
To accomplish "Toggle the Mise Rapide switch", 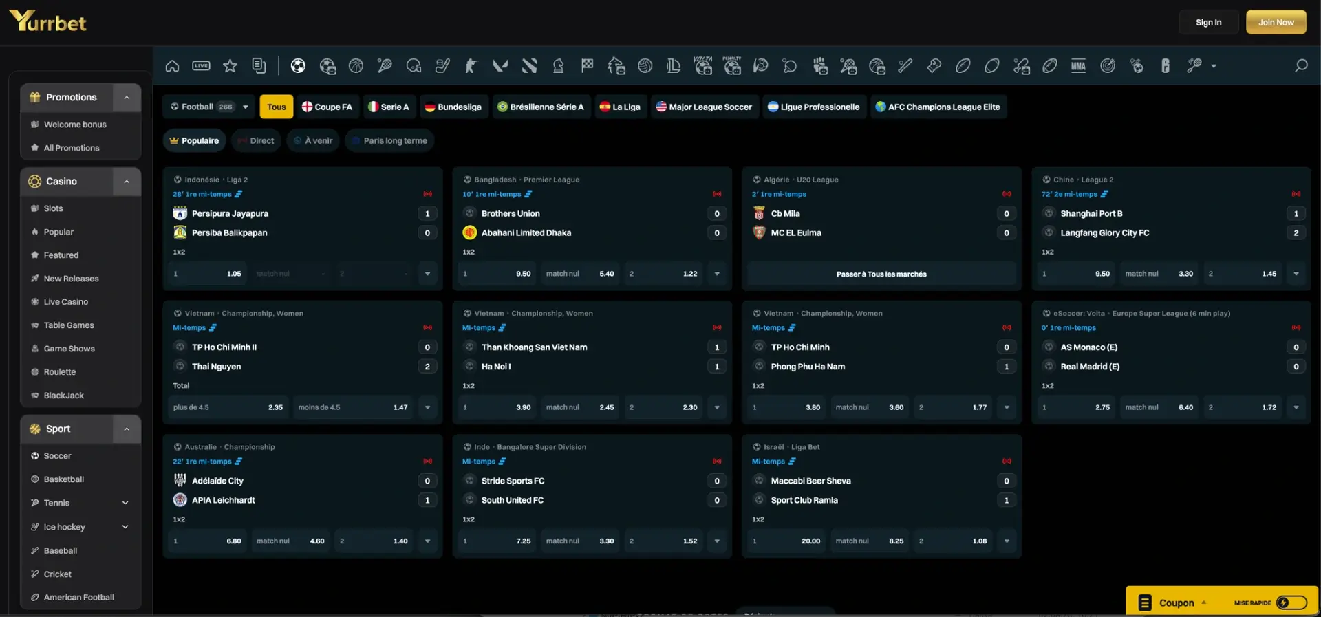I will [x=1291, y=603].
